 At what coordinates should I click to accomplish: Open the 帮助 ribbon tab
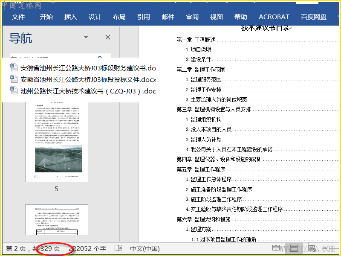[x=240, y=17]
